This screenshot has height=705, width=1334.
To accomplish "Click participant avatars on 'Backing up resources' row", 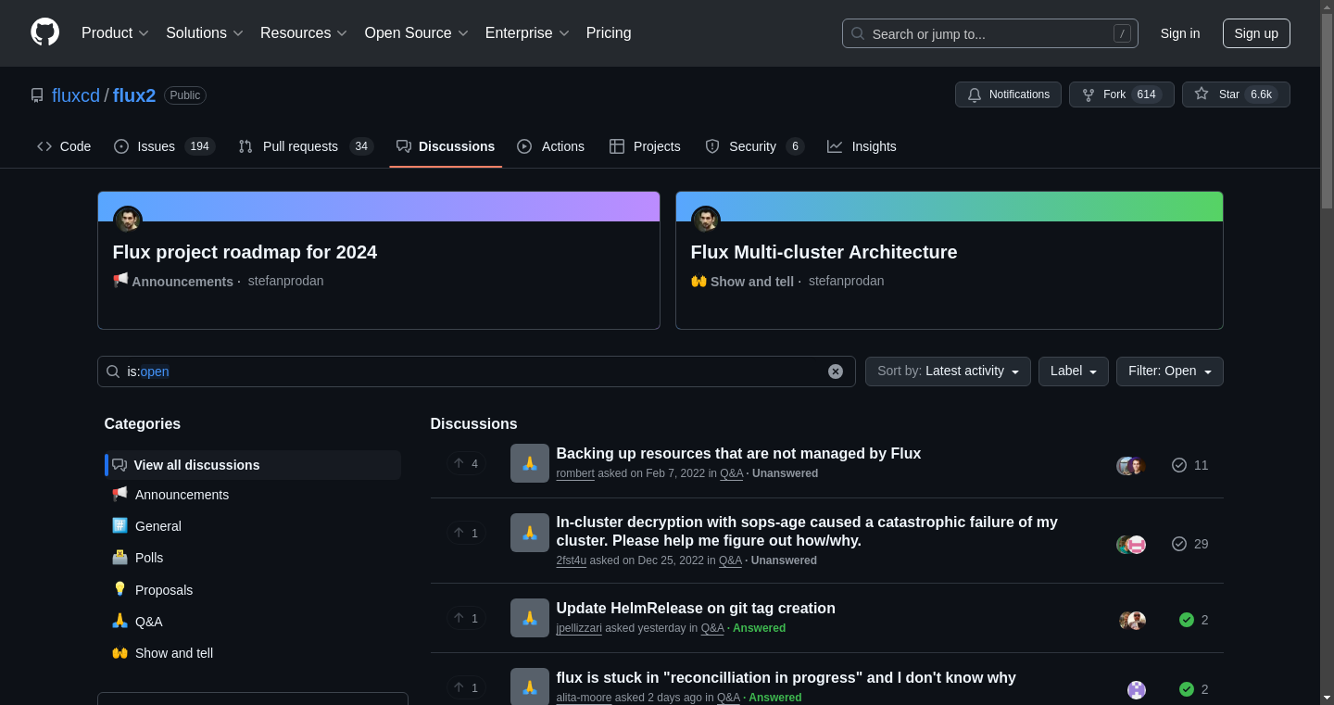I will tap(1131, 465).
